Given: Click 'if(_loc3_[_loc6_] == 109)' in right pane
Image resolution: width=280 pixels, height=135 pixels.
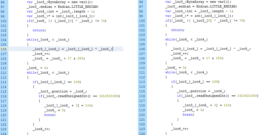Looking at the screenshot, I should coord(195,82).
